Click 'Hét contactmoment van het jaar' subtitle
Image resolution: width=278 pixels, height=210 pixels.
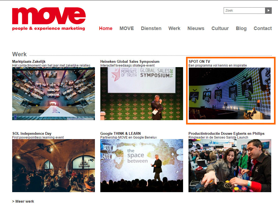pos(51,65)
